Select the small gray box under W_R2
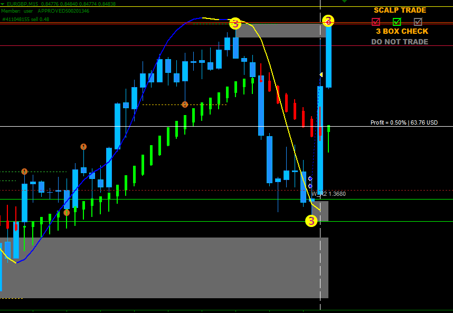 [320, 211]
